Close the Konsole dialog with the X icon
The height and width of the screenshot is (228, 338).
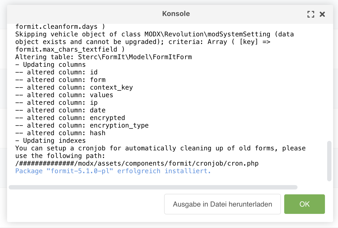322,14
